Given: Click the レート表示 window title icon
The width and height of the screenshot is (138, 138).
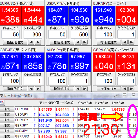Looking at the screenshot, I should (x=1, y=96).
